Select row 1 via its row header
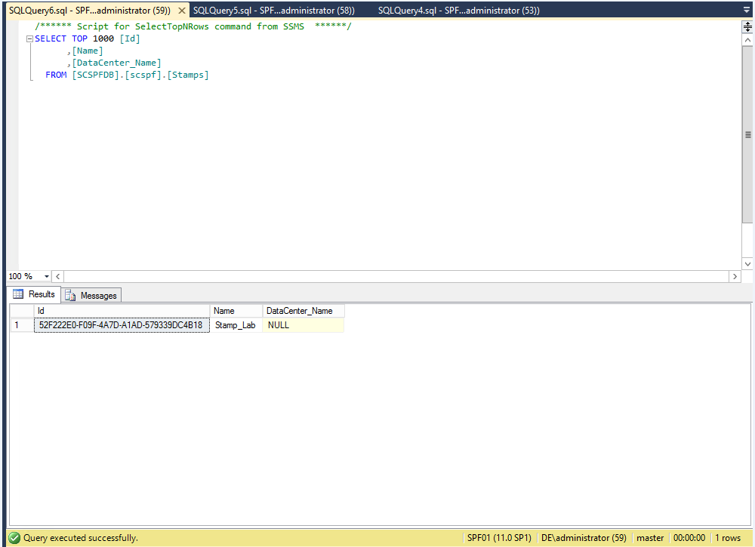 click(x=21, y=325)
